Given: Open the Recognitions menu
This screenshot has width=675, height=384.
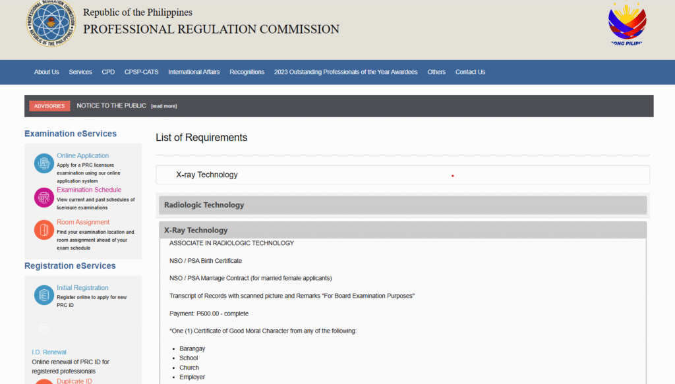Looking at the screenshot, I should click(x=247, y=72).
